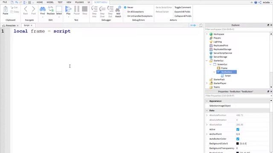Select Players in Explorer tree
Viewport: 273px width, 153px height.
(217, 38)
